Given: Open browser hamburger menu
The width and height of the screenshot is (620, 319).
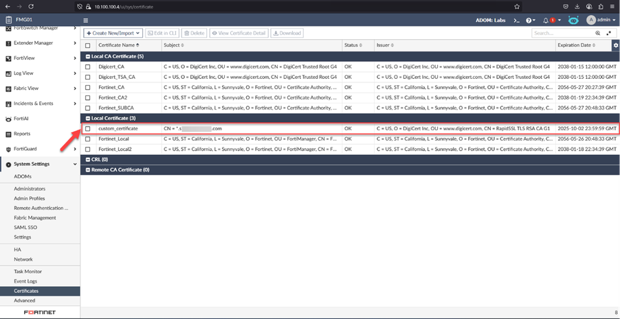Looking at the screenshot, I should (x=612, y=7).
